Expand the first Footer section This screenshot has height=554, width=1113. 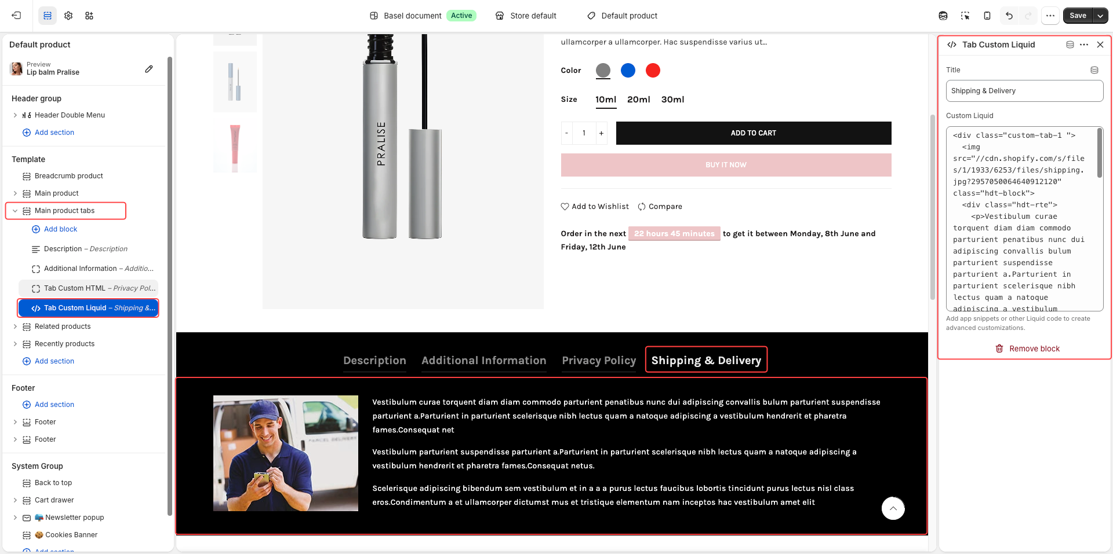coord(15,422)
